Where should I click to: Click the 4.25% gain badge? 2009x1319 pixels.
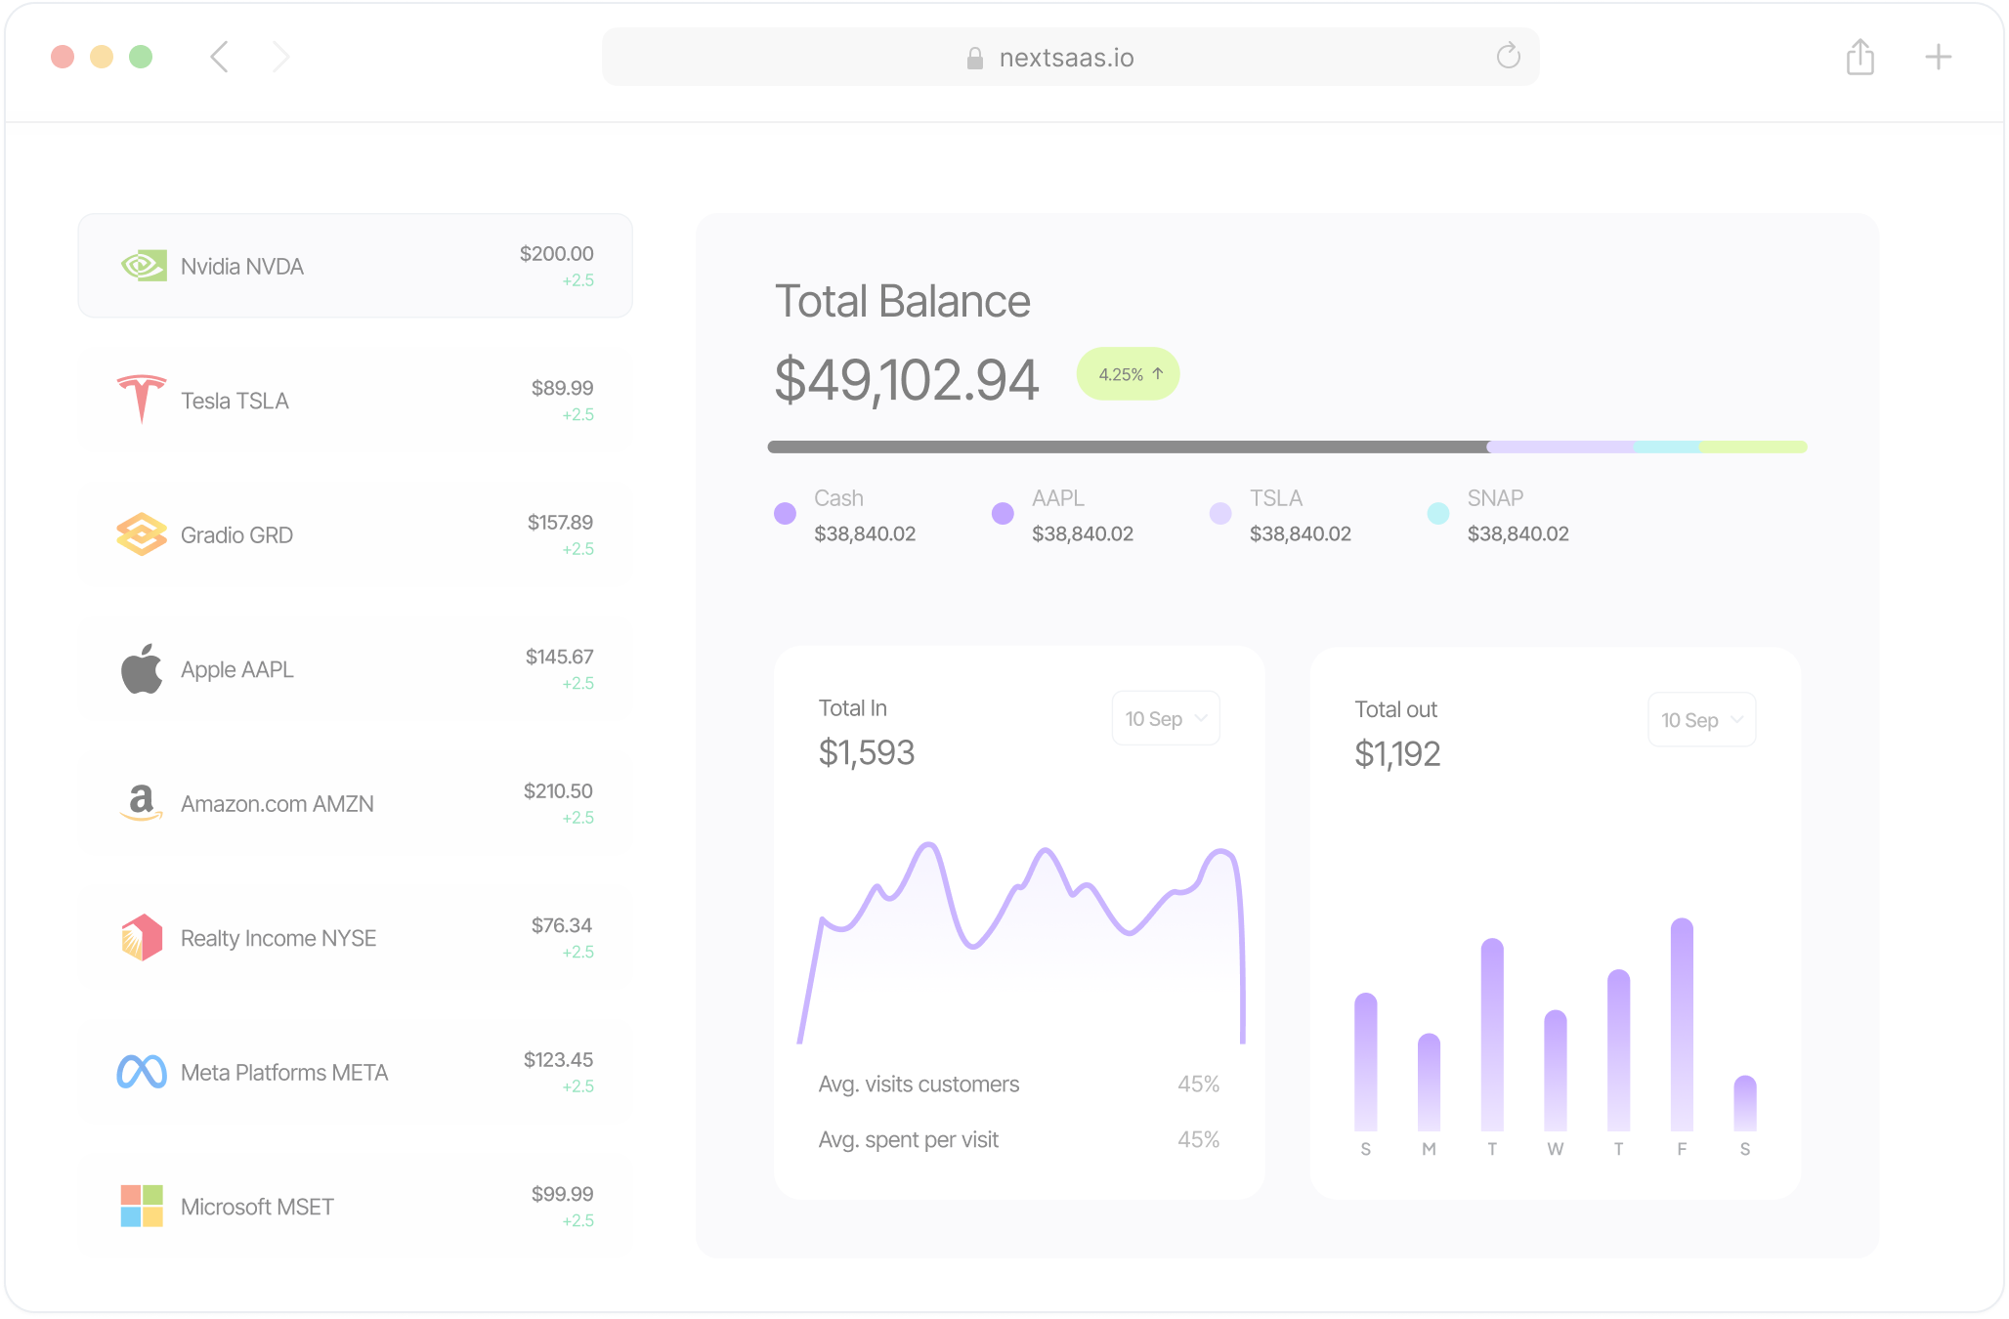[1127, 373]
